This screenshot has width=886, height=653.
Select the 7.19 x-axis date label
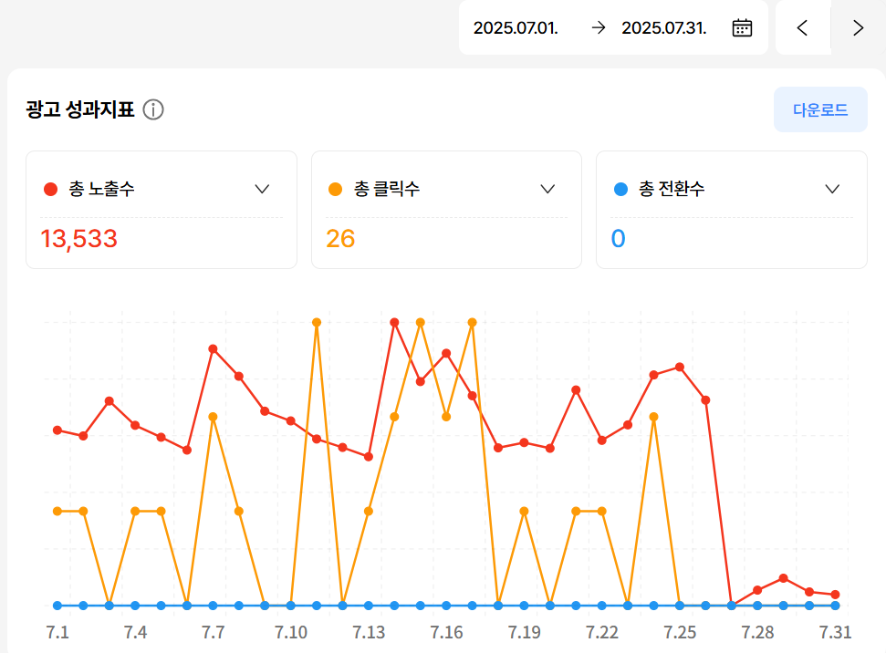pyautogui.click(x=525, y=632)
